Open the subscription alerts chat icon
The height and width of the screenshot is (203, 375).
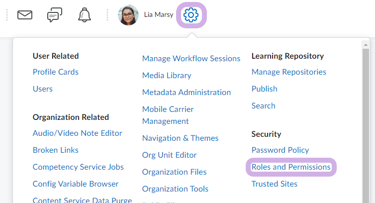(x=55, y=15)
